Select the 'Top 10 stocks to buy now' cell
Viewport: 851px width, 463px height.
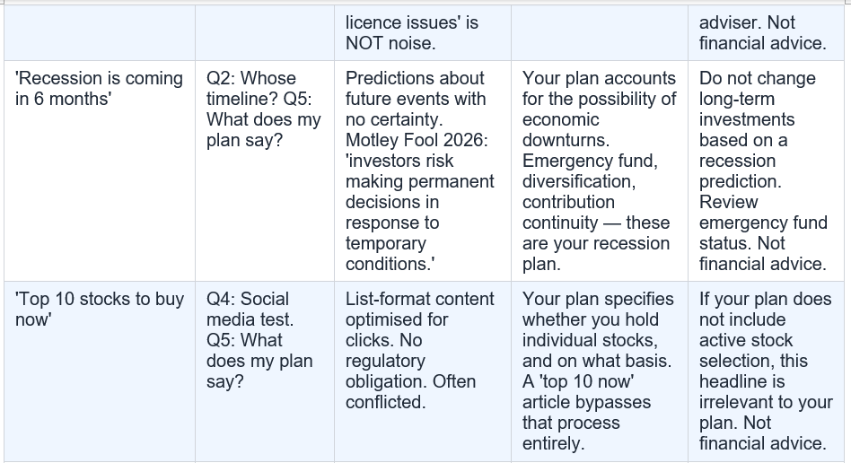coord(100,371)
